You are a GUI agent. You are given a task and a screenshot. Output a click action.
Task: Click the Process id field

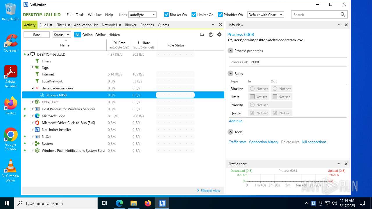[288, 62]
